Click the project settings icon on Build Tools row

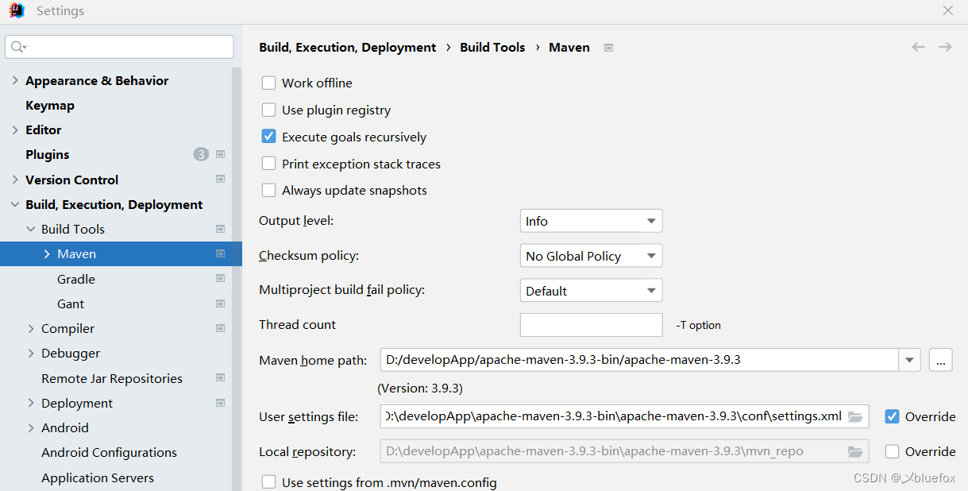click(x=221, y=229)
